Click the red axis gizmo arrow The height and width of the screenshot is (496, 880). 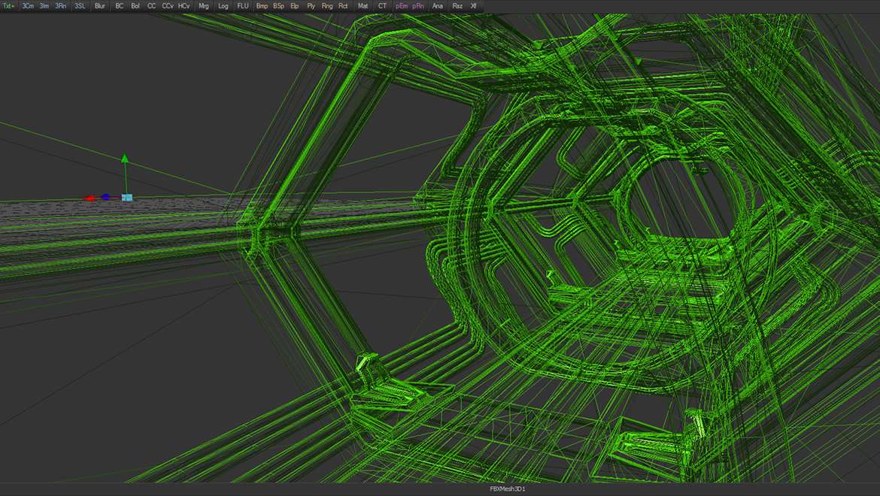click(90, 198)
